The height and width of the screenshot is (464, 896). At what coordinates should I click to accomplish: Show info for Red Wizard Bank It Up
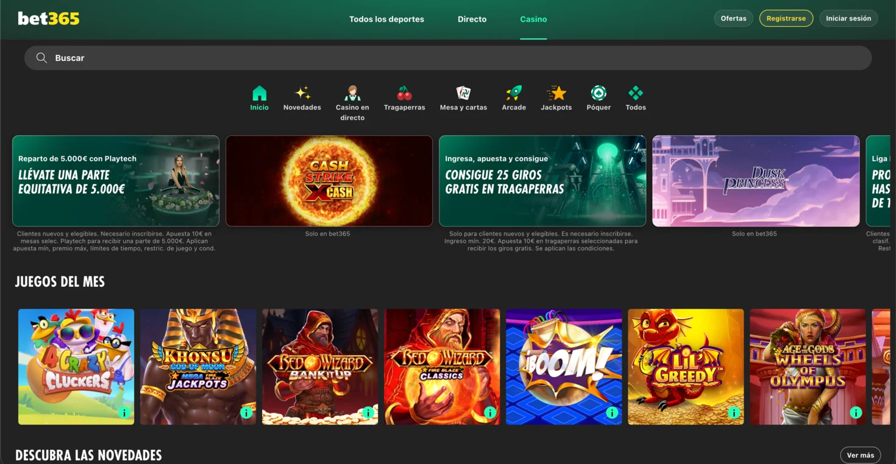tap(368, 413)
